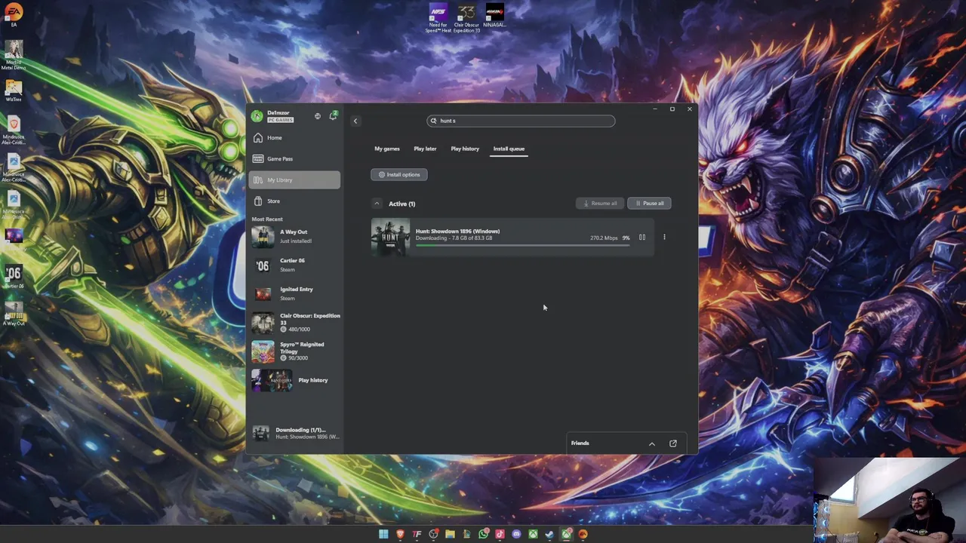Open the WizTree desktop shortcut
Viewport: 966px width, 543px height.
click(14, 91)
